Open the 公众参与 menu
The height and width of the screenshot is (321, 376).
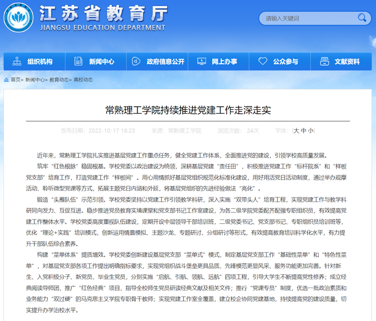click(x=280, y=62)
